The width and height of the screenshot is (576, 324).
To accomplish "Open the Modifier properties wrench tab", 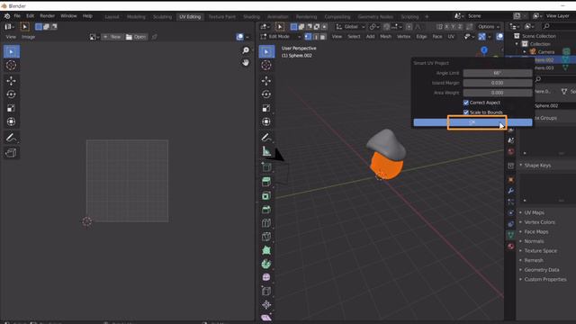I will (510, 191).
